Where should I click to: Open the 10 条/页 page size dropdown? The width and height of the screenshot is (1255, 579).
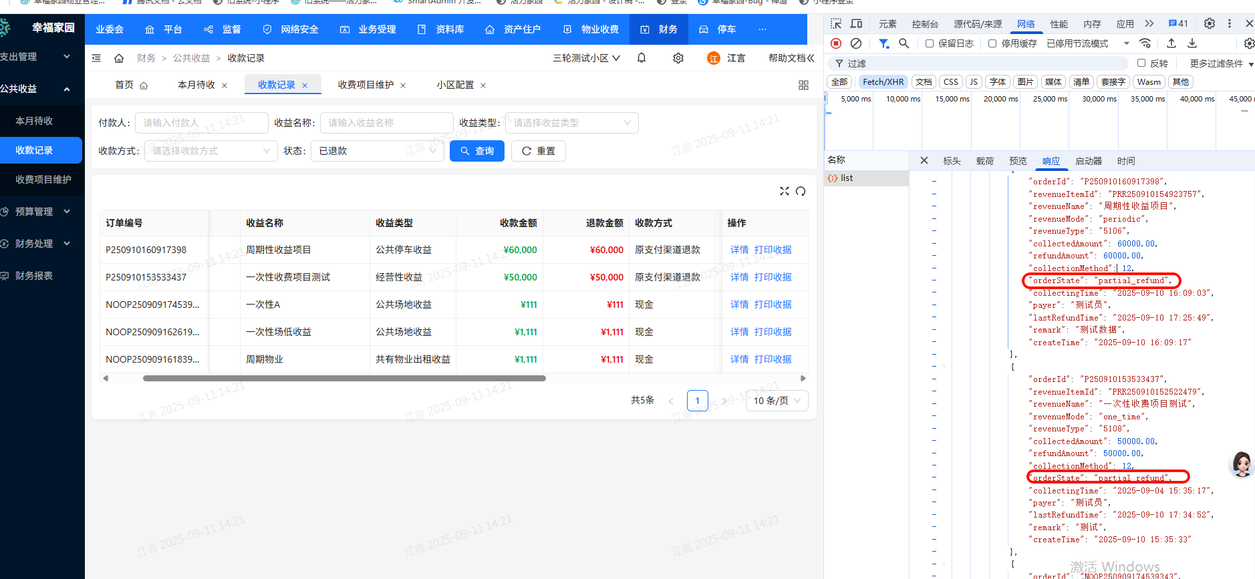coord(777,401)
